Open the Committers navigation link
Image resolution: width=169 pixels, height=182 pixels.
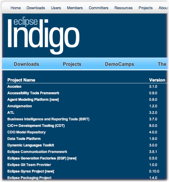[x=99, y=8]
